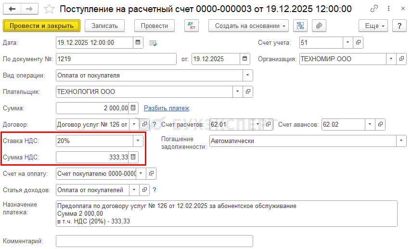Click the posted-document status icon next to Дата
This screenshot has height=249, width=412.
(153, 43)
